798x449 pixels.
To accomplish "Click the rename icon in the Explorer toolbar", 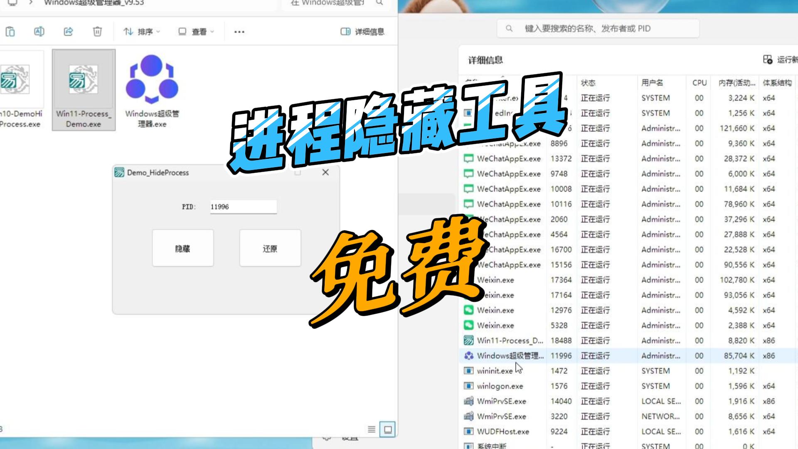I will click(x=40, y=31).
